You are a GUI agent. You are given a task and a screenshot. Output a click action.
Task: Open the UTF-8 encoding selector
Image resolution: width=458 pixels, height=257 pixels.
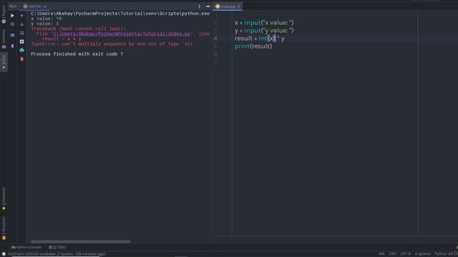(x=406, y=254)
